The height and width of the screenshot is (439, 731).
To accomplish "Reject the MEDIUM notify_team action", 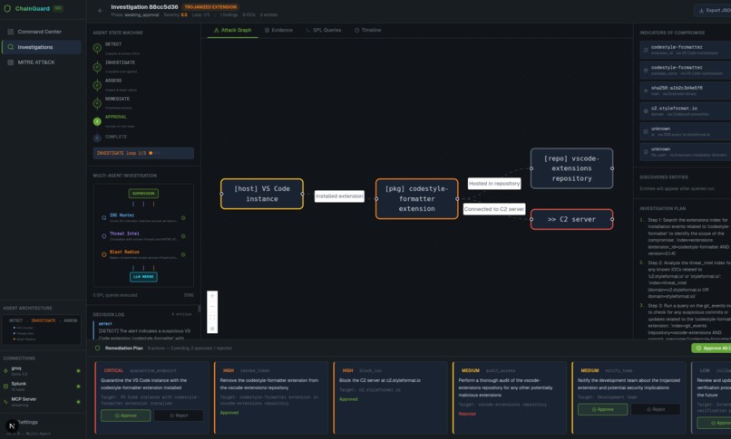I will point(656,409).
